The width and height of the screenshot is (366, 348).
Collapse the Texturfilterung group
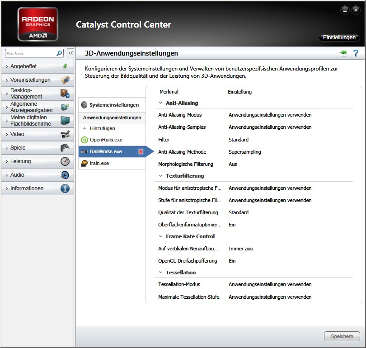click(x=160, y=176)
